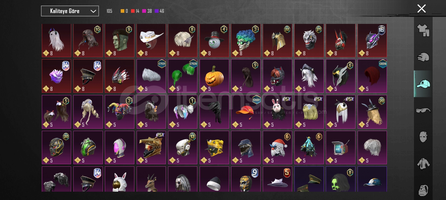Select the white cowboy hat item

click(x=151, y=40)
